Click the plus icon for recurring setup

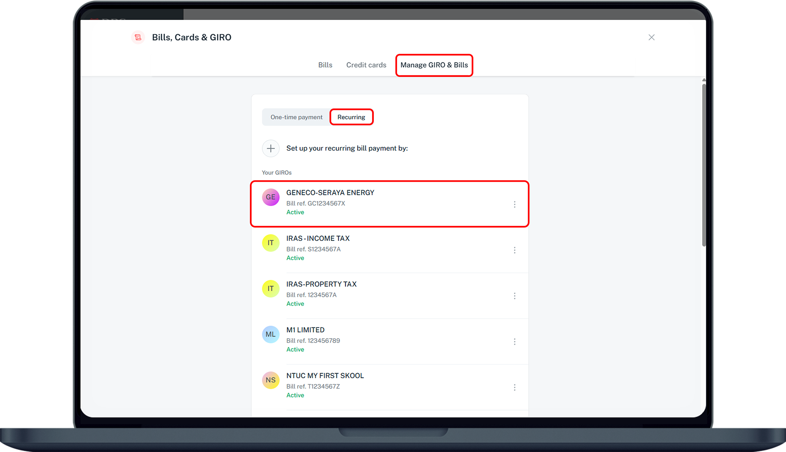[x=270, y=148]
